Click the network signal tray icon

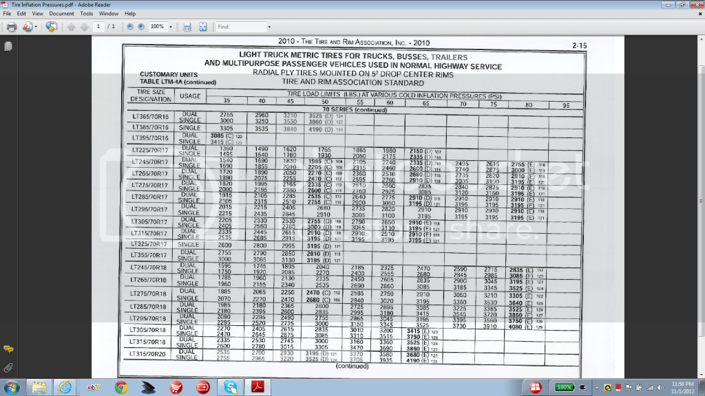(x=650, y=388)
